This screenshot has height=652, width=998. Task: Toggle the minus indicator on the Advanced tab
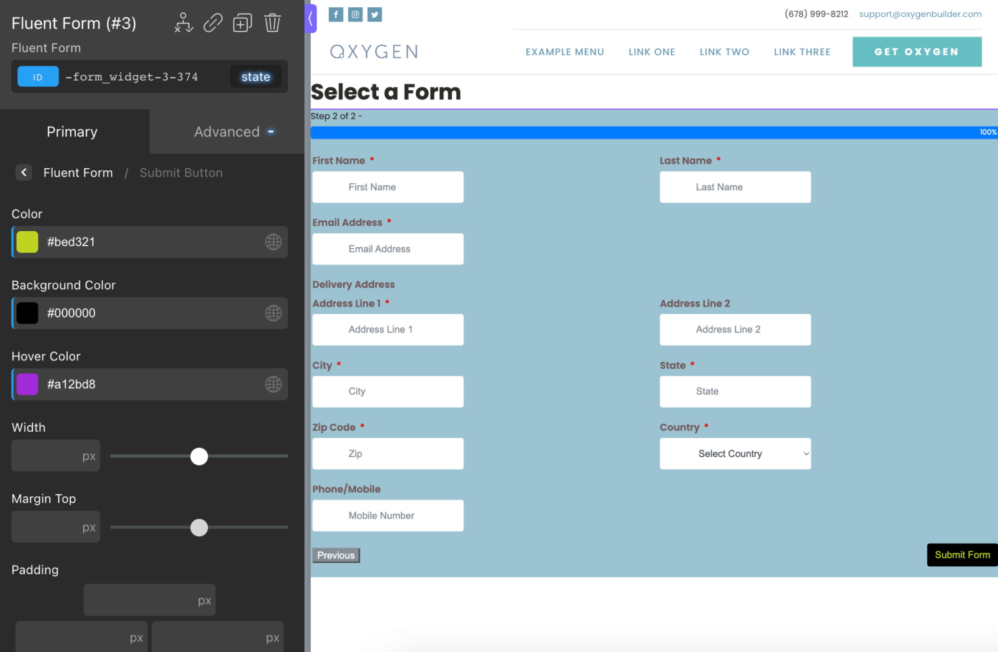coord(271,131)
